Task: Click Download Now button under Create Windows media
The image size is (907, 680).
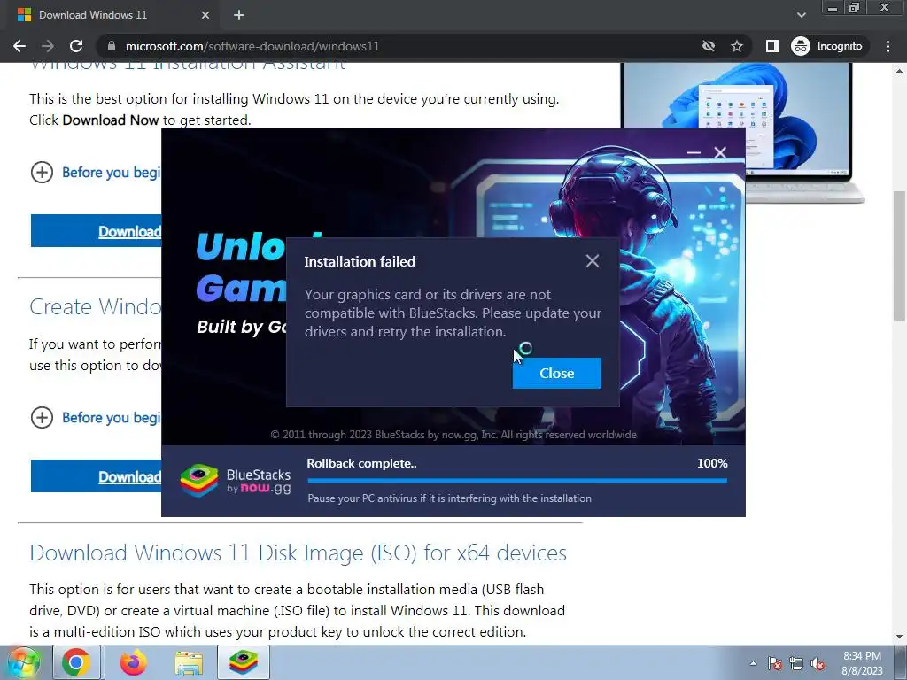Action: 96,476
